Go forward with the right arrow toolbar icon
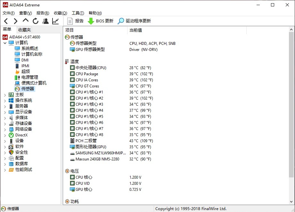Image resolution: width=295 pixels, height=212 pixels. tap(16, 21)
